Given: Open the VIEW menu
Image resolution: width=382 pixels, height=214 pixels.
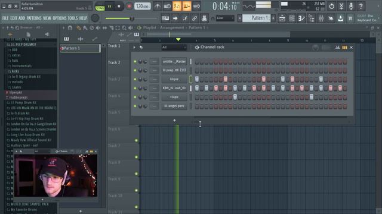Looking at the screenshot, I should (x=47, y=18).
